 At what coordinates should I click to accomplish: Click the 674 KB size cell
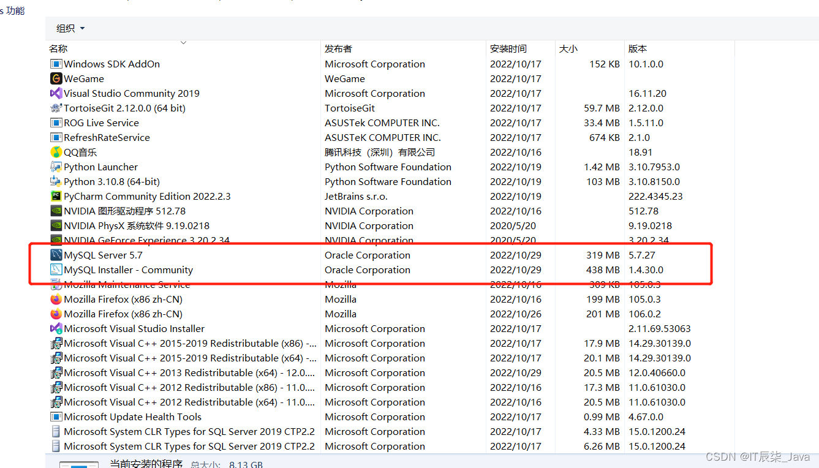point(605,137)
